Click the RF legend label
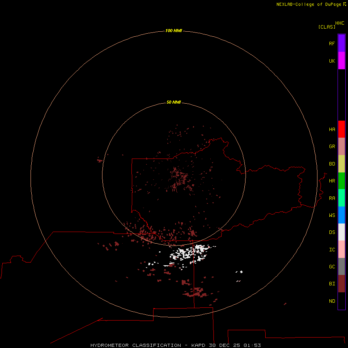The image size is (348, 348). pyautogui.click(x=332, y=43)
